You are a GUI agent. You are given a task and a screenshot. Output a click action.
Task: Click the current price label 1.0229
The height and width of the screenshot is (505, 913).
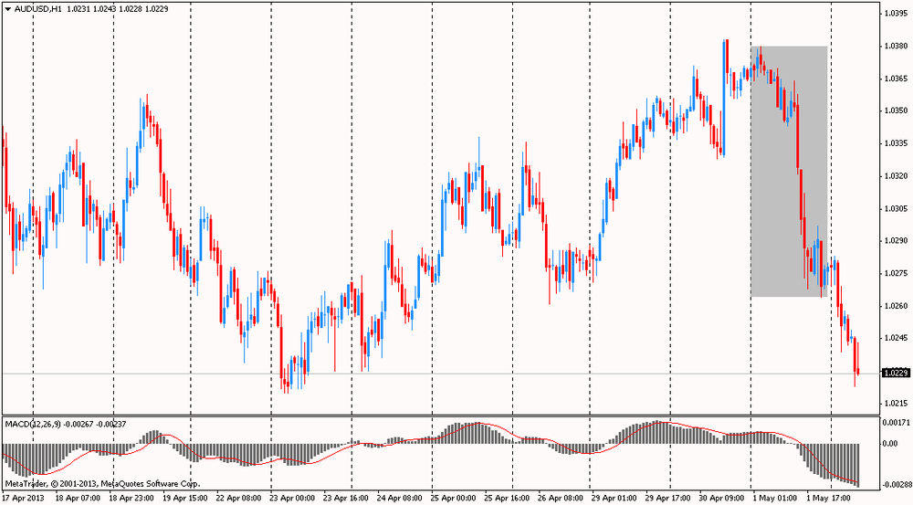coord(895,373)
